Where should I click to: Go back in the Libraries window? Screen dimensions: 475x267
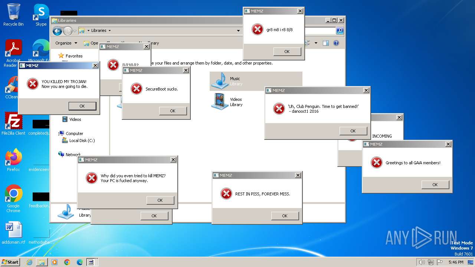[57, 31]
